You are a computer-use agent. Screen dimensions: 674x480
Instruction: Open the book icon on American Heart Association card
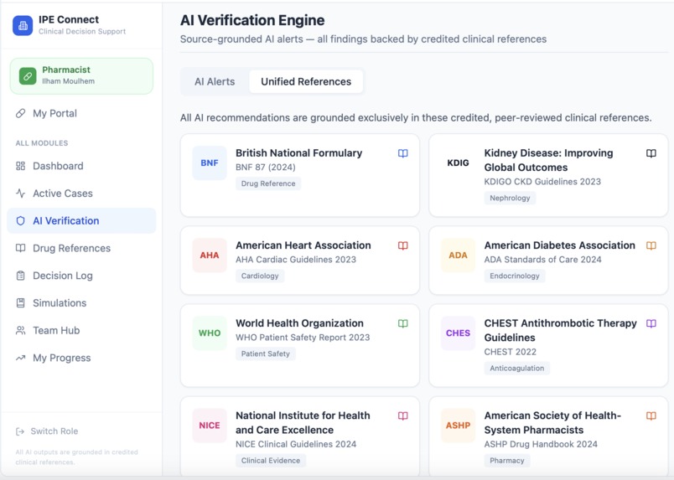pos(402,245)
